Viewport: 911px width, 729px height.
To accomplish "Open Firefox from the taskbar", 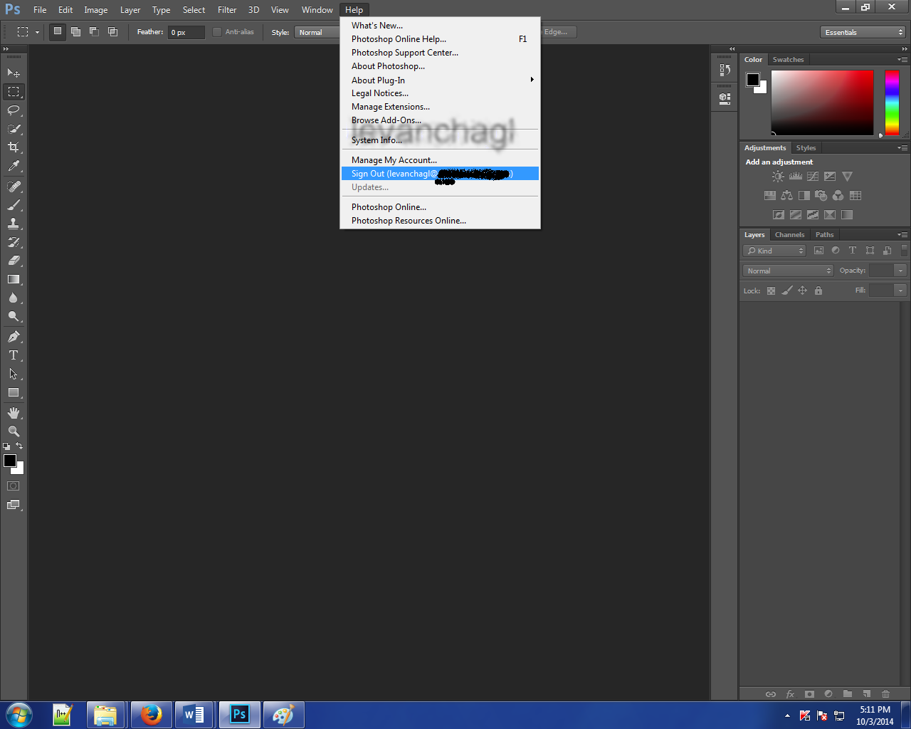I will (x=151, y=715).
